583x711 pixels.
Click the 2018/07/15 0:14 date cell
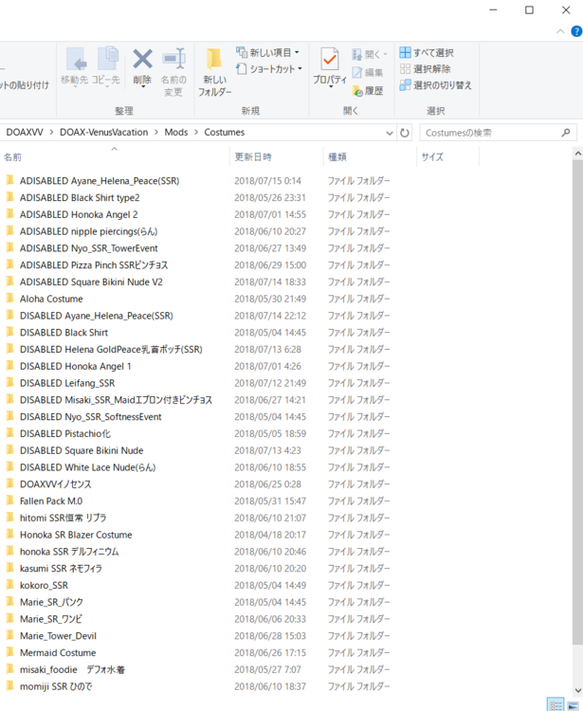point(268,181)
